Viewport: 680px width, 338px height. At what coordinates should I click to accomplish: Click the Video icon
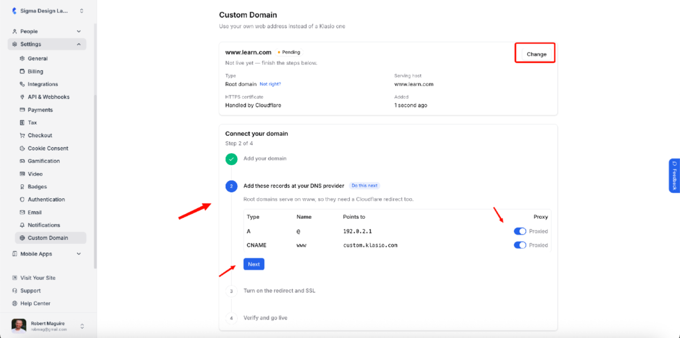(22, 174)
